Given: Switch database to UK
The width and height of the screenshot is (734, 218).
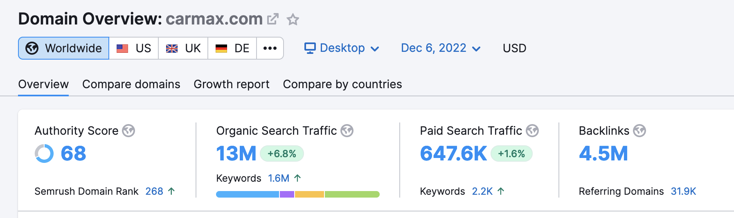Looking at the screenshot, I should coord(183,48).
